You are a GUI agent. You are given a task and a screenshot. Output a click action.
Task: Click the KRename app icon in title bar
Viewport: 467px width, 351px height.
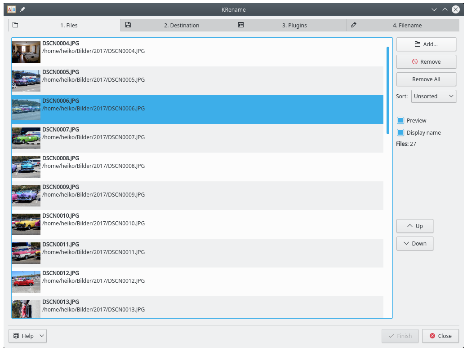pos(12,9)
